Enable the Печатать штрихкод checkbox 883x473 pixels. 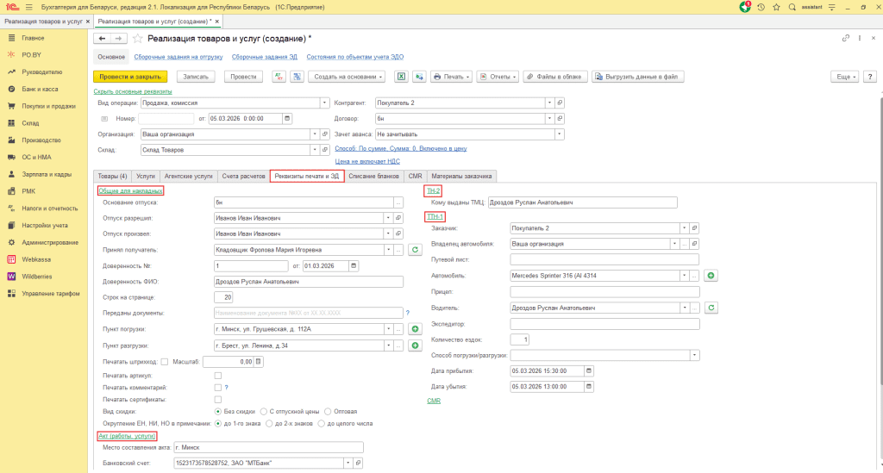(x=165, y=362)
